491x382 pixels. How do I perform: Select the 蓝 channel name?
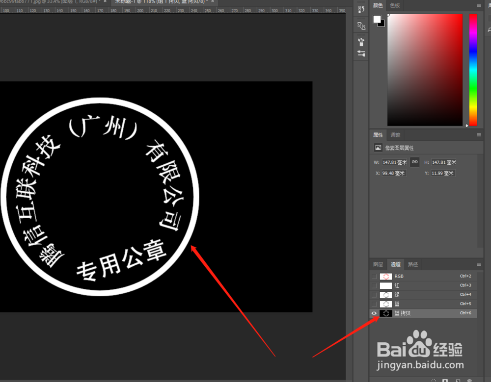point(397,304)
